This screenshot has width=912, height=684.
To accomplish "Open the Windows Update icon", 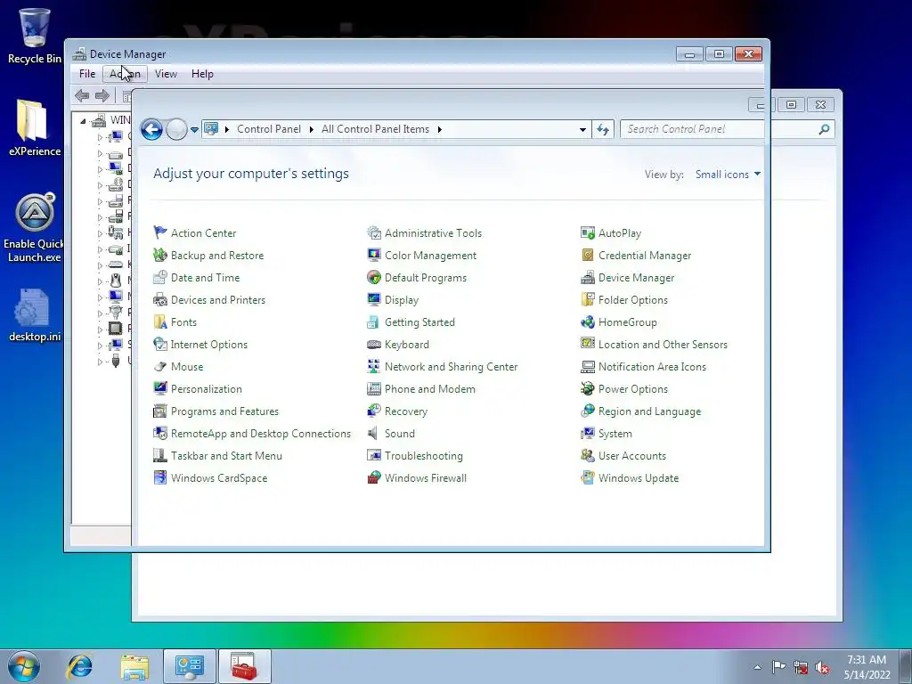I will coord(588,478).
